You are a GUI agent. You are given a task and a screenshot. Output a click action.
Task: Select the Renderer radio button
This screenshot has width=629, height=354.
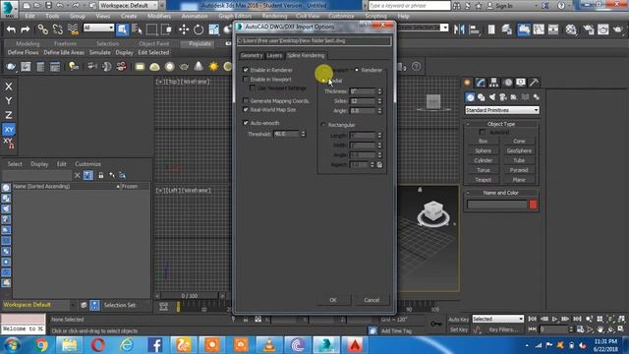356,70
